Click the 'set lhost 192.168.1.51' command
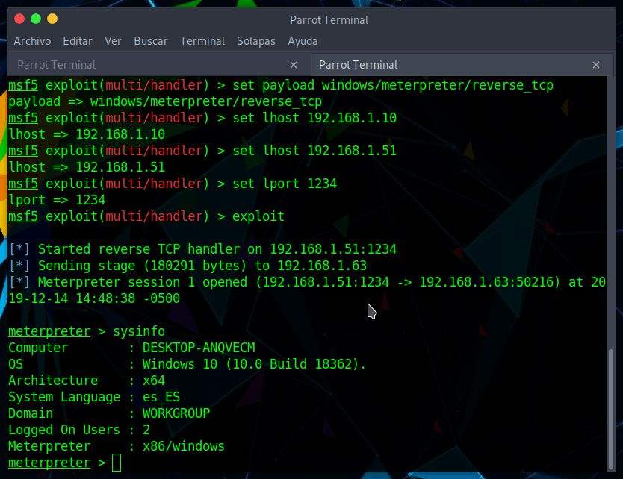Screen dimensions: 623x479 coord(314,151)
